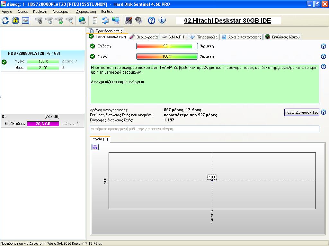
Task: Open help for the Υγεία row
Action: pyautogui.click(x=324, y=56)
